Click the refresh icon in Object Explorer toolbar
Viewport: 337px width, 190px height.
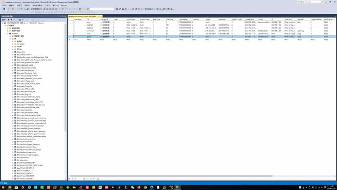20,20
